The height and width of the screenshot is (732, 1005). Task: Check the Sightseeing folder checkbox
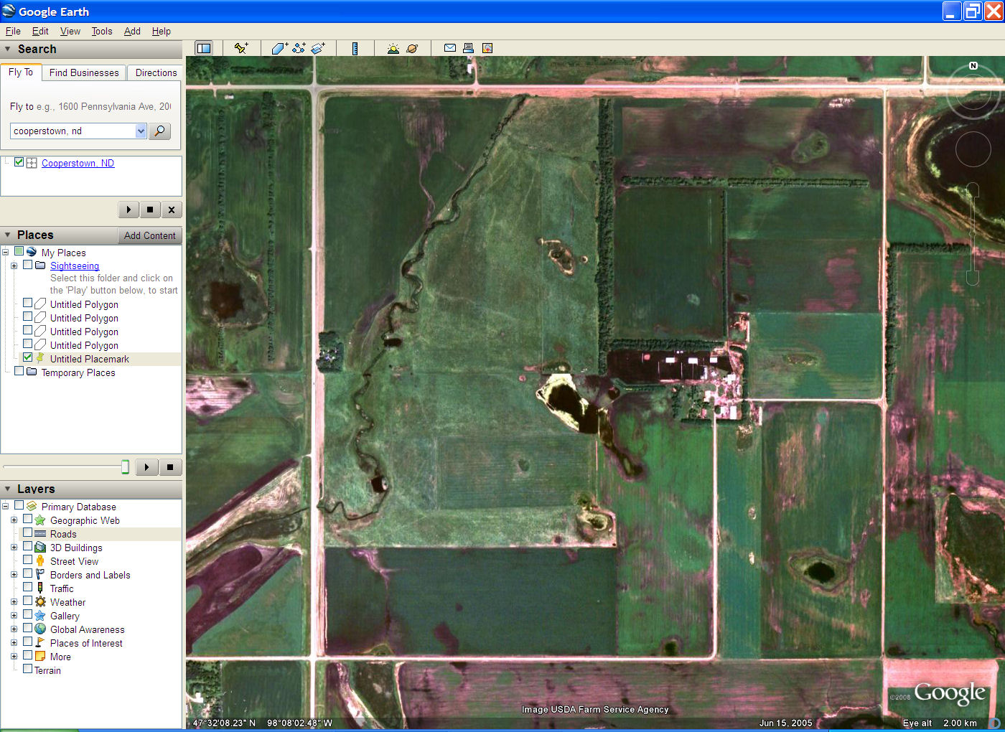(x=27, y=265)
